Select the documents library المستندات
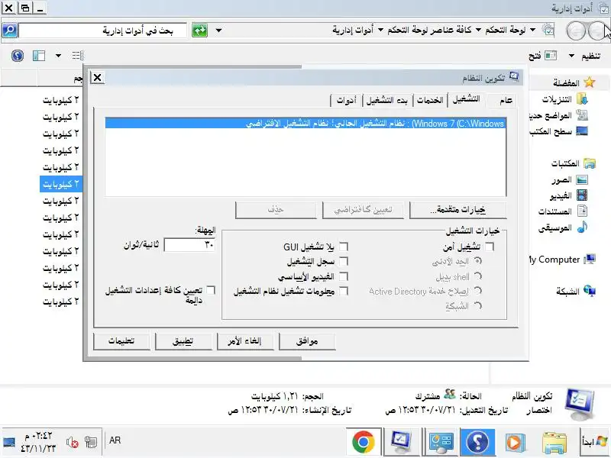611x458 pixels. (563, 211)
